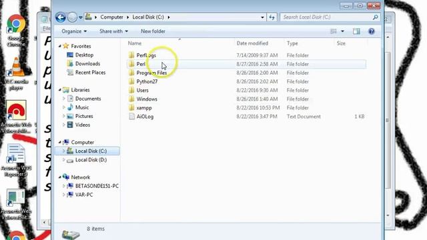Expand the arrow after Local Disk (C:) breadcrumb
Screen dimensions: 427x240
(x=169, y=17)
